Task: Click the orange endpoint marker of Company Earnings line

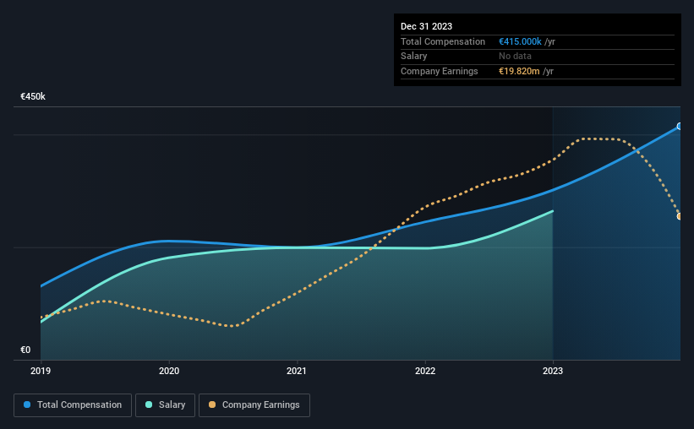Action: pyautogui.click(x=680, y=216)
